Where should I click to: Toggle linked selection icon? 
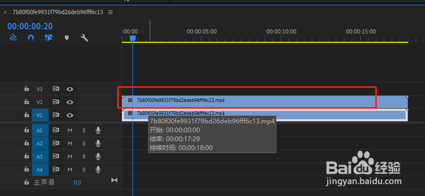pos(49,38)
